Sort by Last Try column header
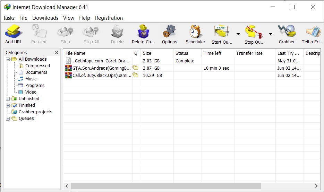 (x=289, y=53)
